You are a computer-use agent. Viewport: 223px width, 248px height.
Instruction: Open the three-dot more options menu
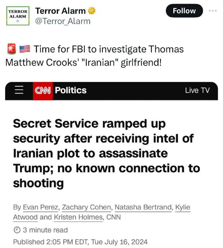pos(212,11)
